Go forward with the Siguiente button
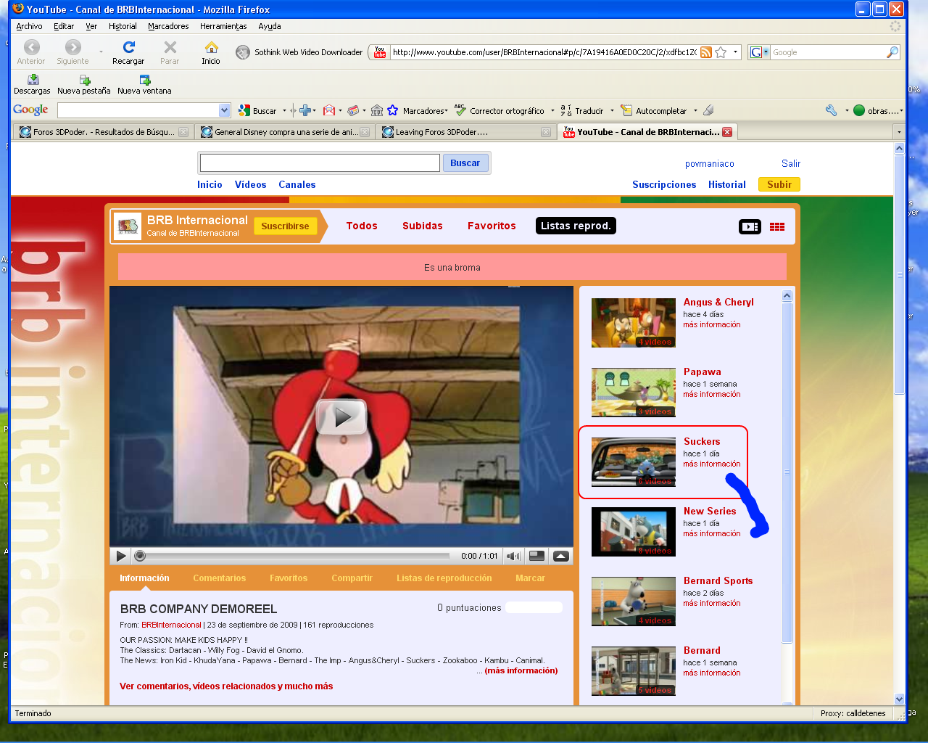 72,52
